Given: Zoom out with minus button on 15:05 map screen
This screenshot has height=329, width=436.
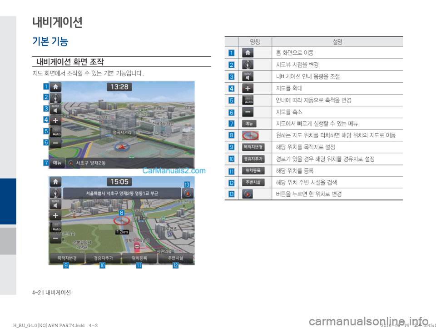Looking at the screenshot, I should 55,238.
